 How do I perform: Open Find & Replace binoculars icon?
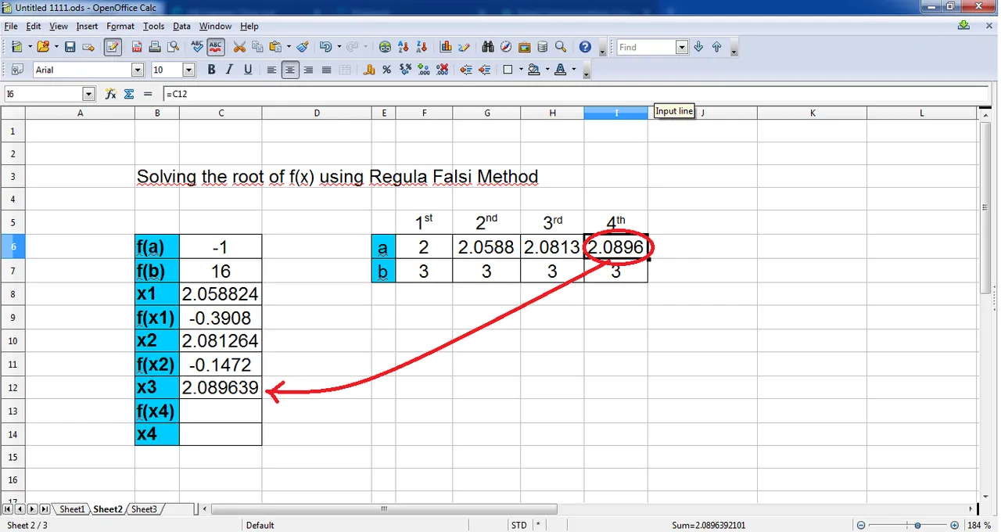488,47
